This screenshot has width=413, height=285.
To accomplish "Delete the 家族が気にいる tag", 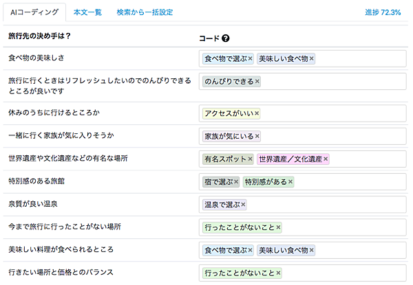I will (257, 136).
